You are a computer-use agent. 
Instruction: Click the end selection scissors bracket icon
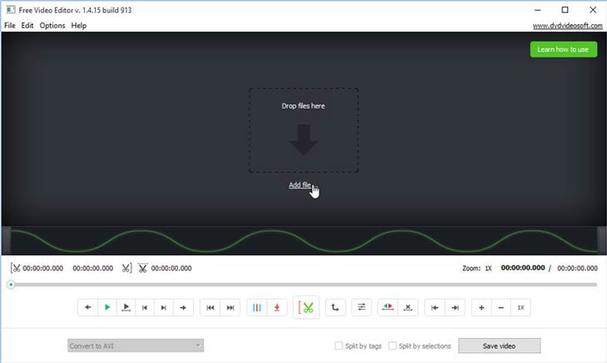point(126,268)
